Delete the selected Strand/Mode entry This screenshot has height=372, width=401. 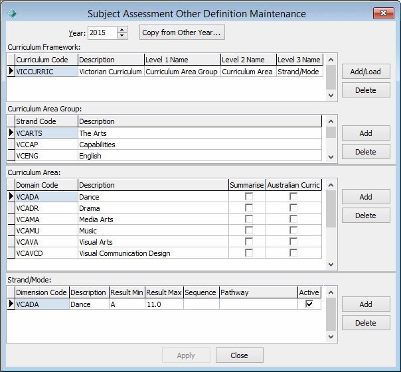[x=366, y=323]
